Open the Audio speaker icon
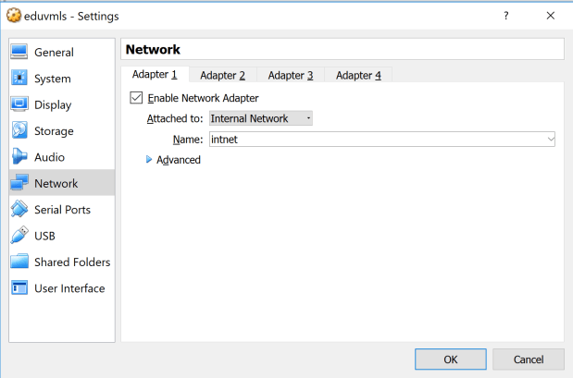 tap(19, 157)
